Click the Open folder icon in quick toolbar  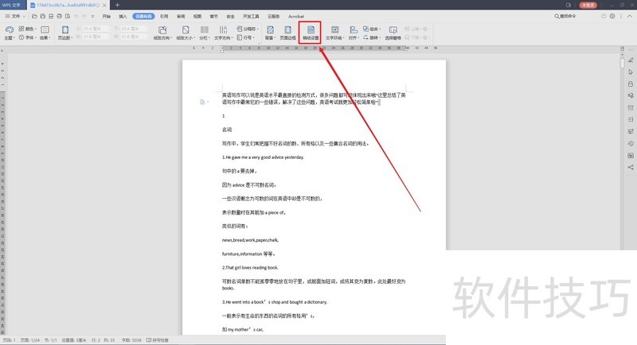coord(34,16)
